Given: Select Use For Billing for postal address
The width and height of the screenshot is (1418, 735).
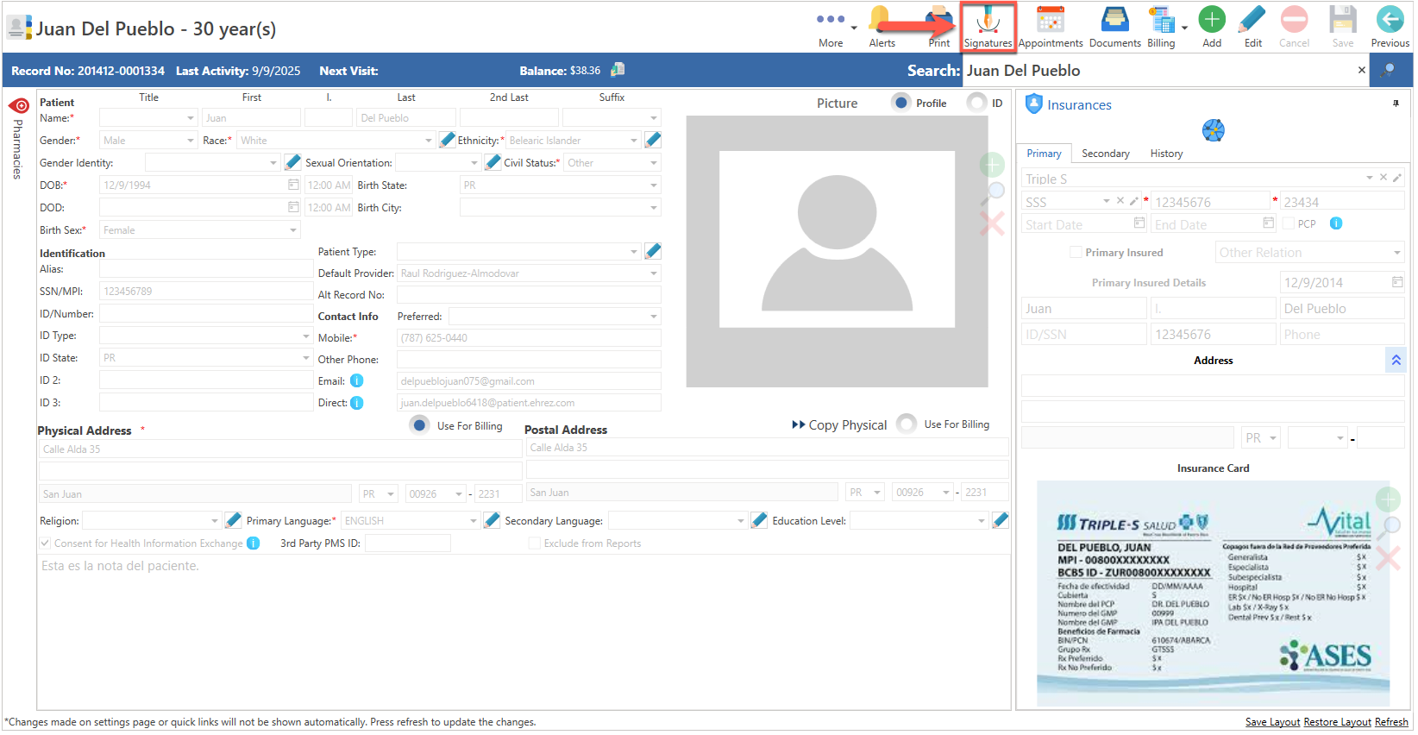Looking at the screenshot, I should (907, 424).
